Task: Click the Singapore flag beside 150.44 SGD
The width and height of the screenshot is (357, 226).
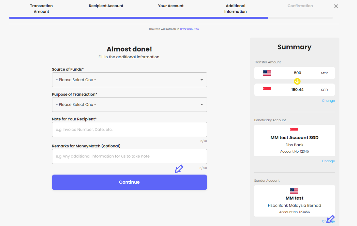Action: (267, 88)
